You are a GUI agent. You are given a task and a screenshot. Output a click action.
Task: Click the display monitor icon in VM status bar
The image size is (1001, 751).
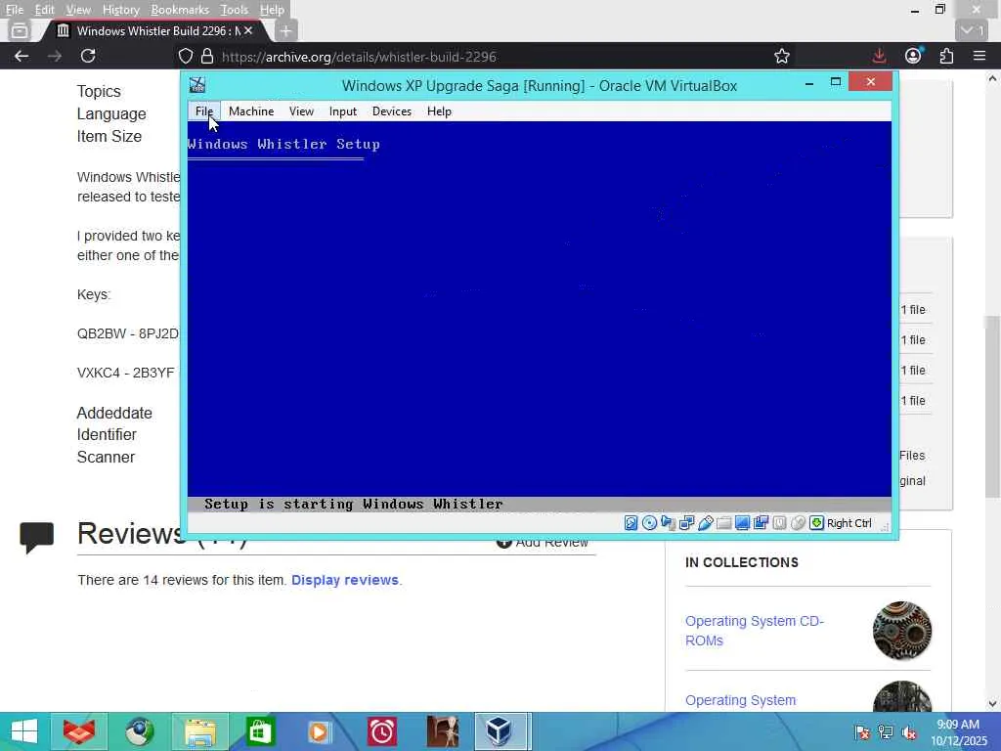tap(742, 523)
